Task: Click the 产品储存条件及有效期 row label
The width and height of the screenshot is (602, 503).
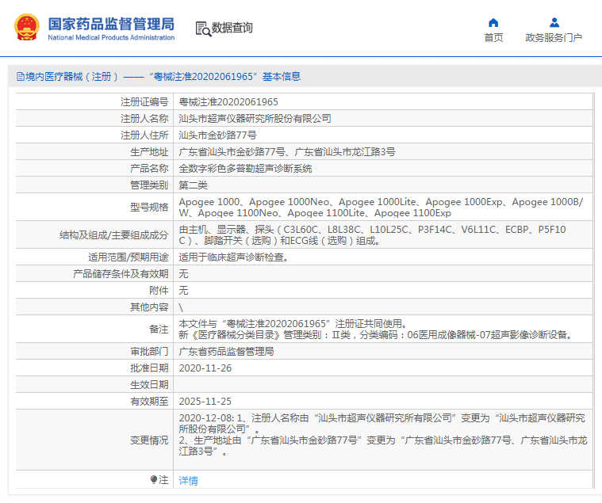Action: pos(121,274)
